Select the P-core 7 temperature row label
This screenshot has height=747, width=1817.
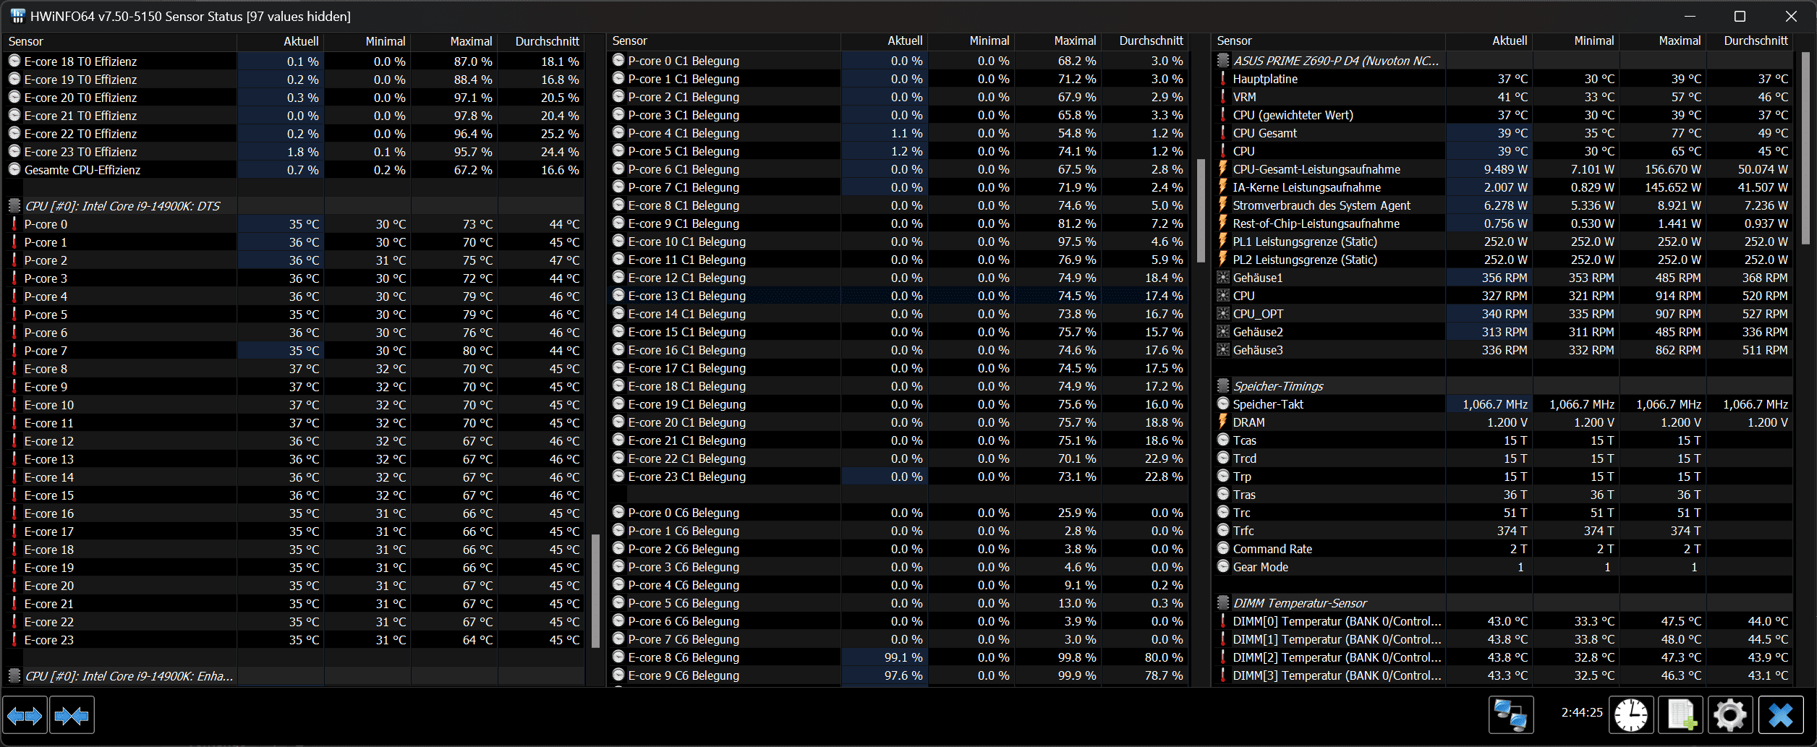pyautogui.click(x=46, y=351)
